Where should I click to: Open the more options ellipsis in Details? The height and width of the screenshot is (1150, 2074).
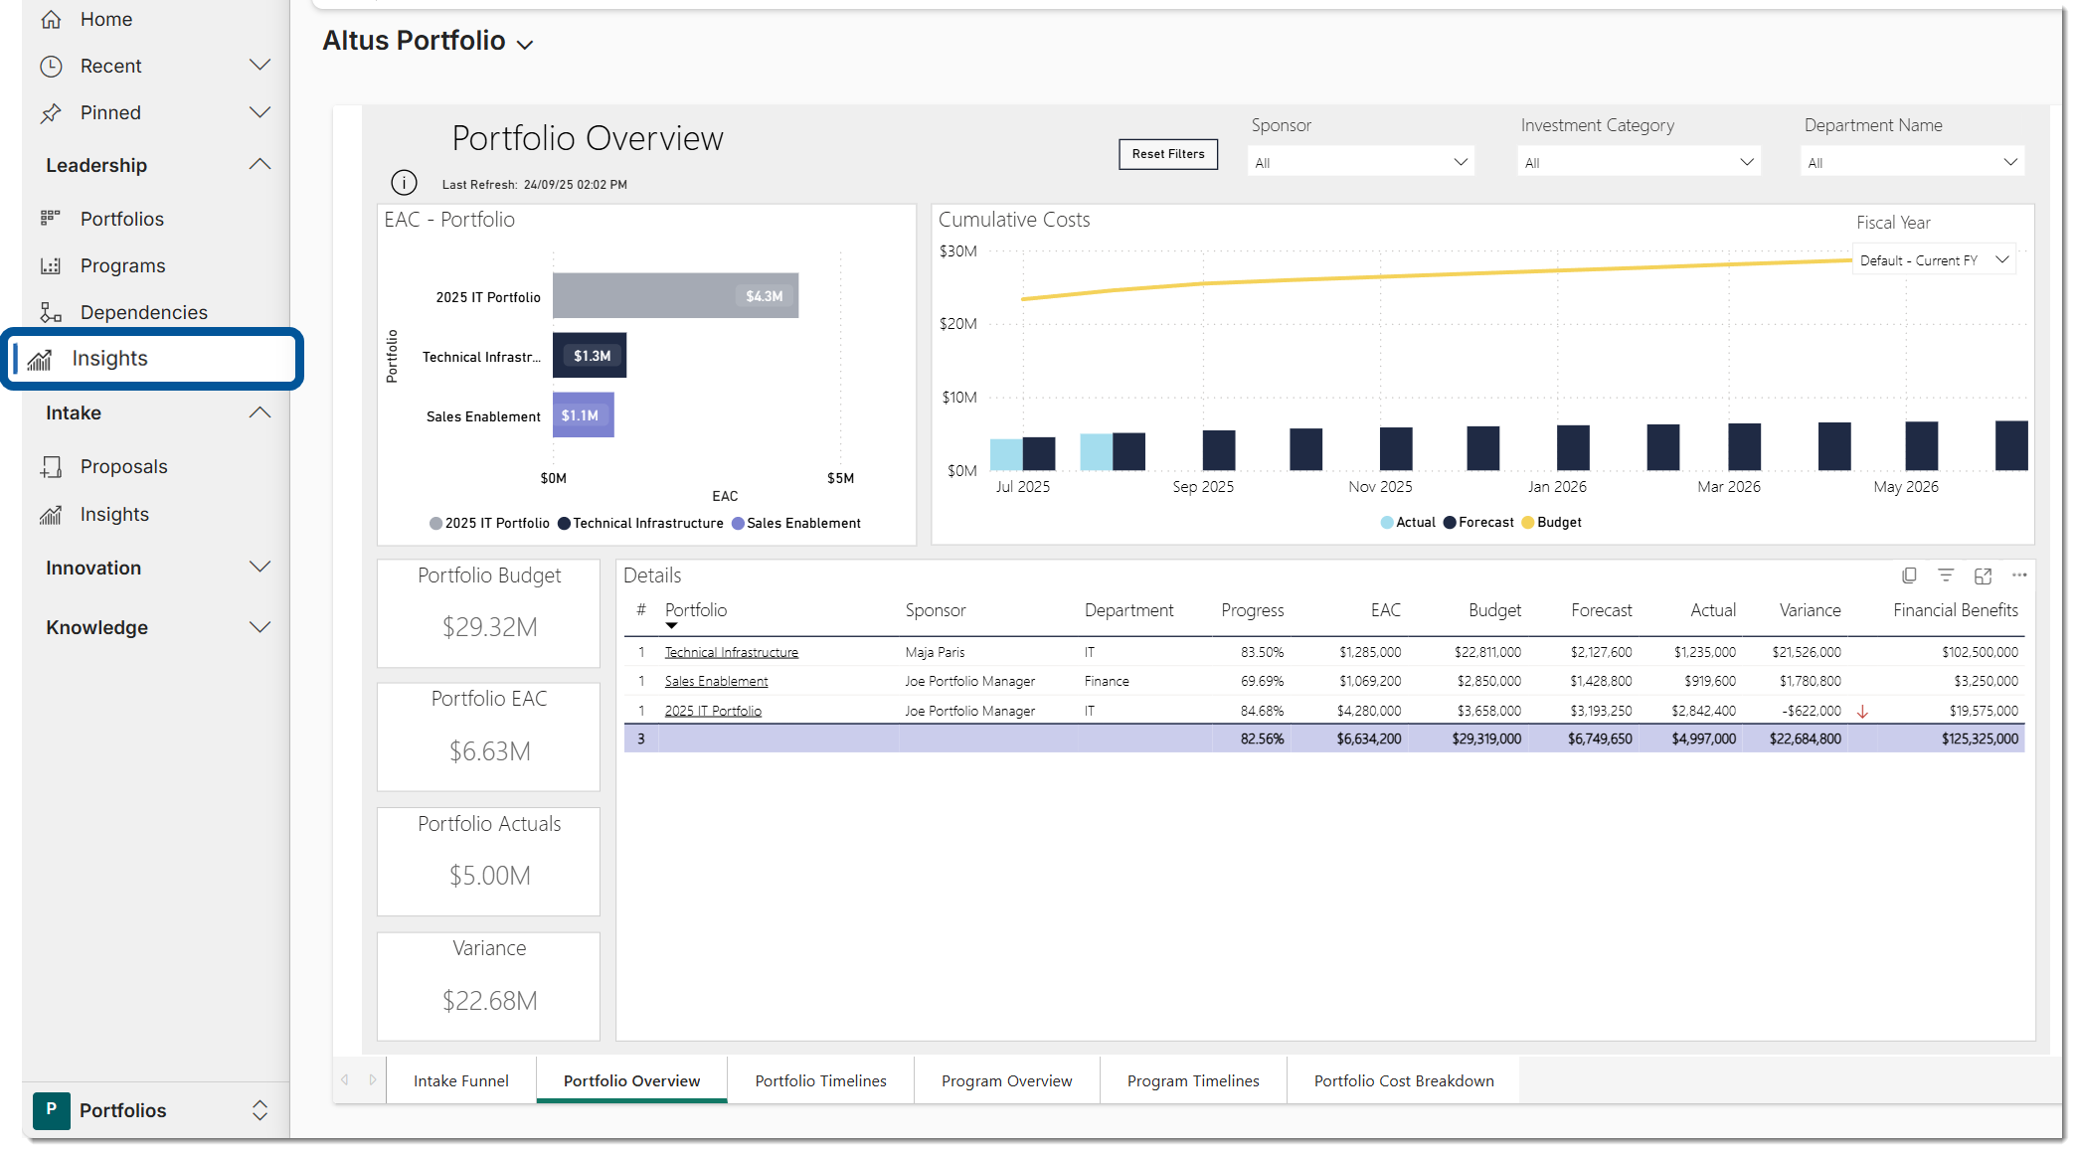pos(2019,575)
